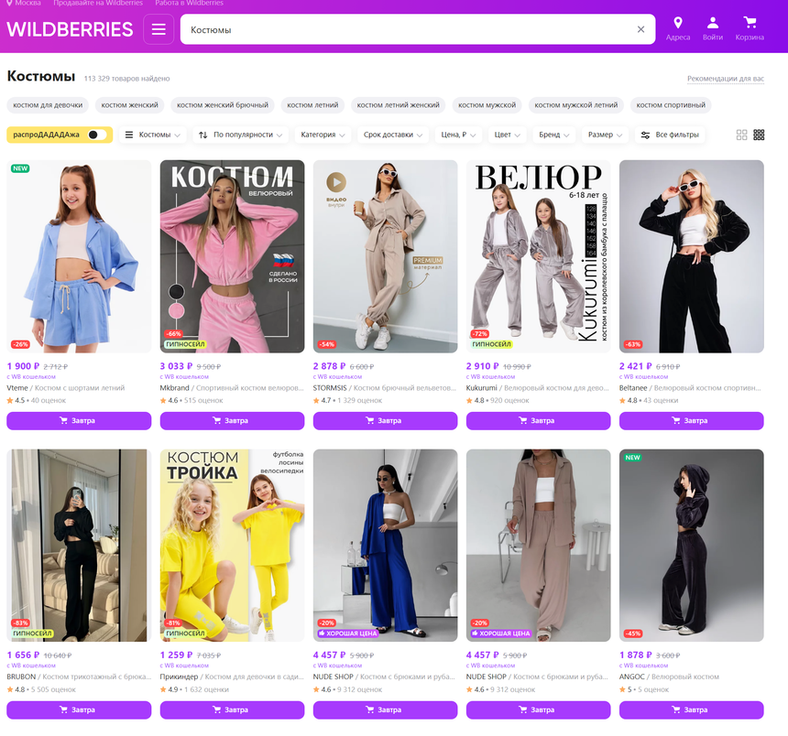The height and width of the screenshot is (736, 788).
Task: Click the Войти login icon
Action: (713, 28)
